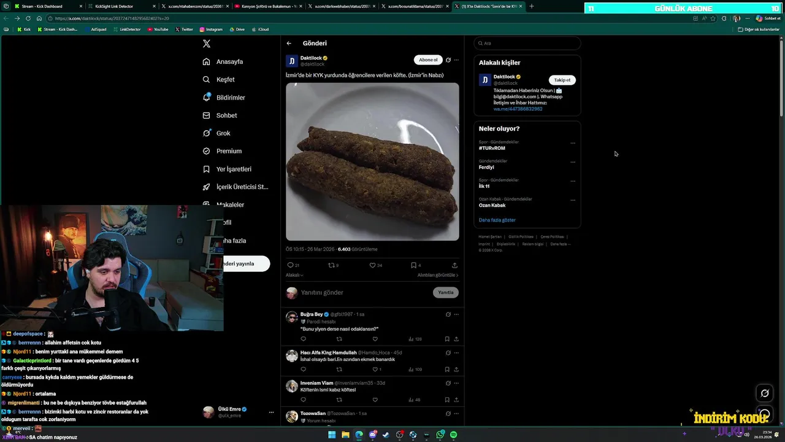Click the Yanıtla button

click(446, 293)
